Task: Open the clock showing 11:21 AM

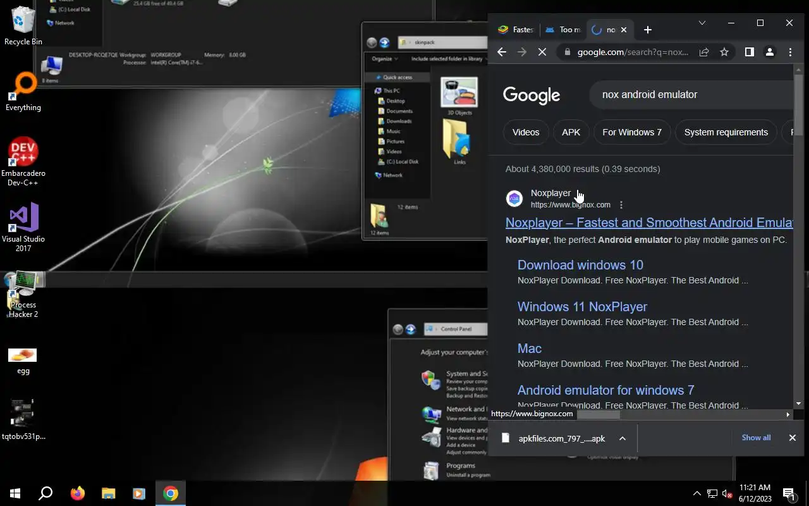Action: [x=755, y=493]
